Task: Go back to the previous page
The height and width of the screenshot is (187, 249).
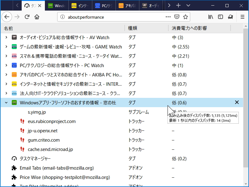Action: pyautogui.click(x=7, y=17)
